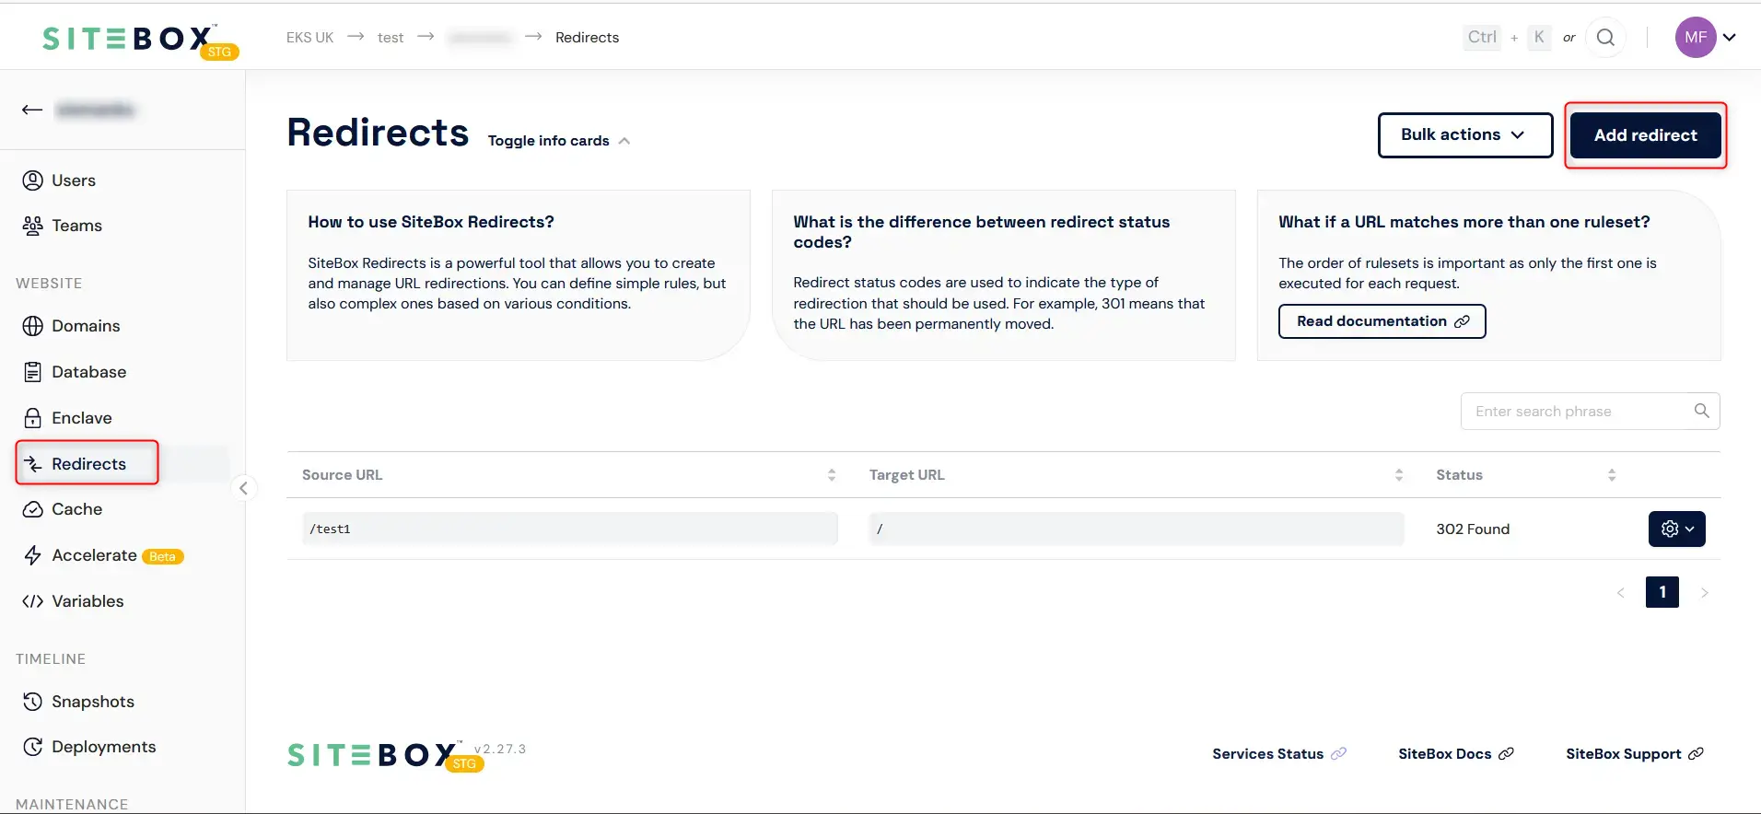Select page 1 in pagination
This screenshot has height=814, width=1761.
tap(1662, 592)
